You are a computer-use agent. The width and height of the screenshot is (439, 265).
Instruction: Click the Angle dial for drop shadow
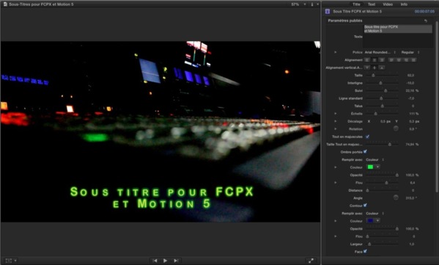tap(396, 197)
